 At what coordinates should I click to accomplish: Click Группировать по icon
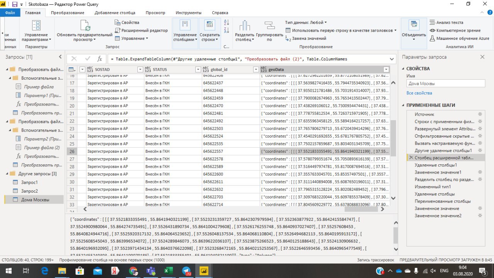click(269, 26)
